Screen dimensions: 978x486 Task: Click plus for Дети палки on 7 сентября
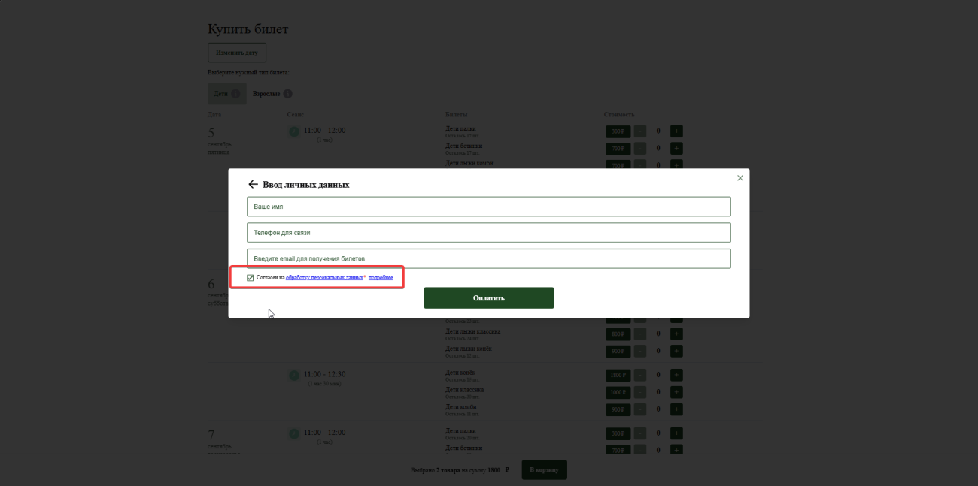(x=676, y=434)
